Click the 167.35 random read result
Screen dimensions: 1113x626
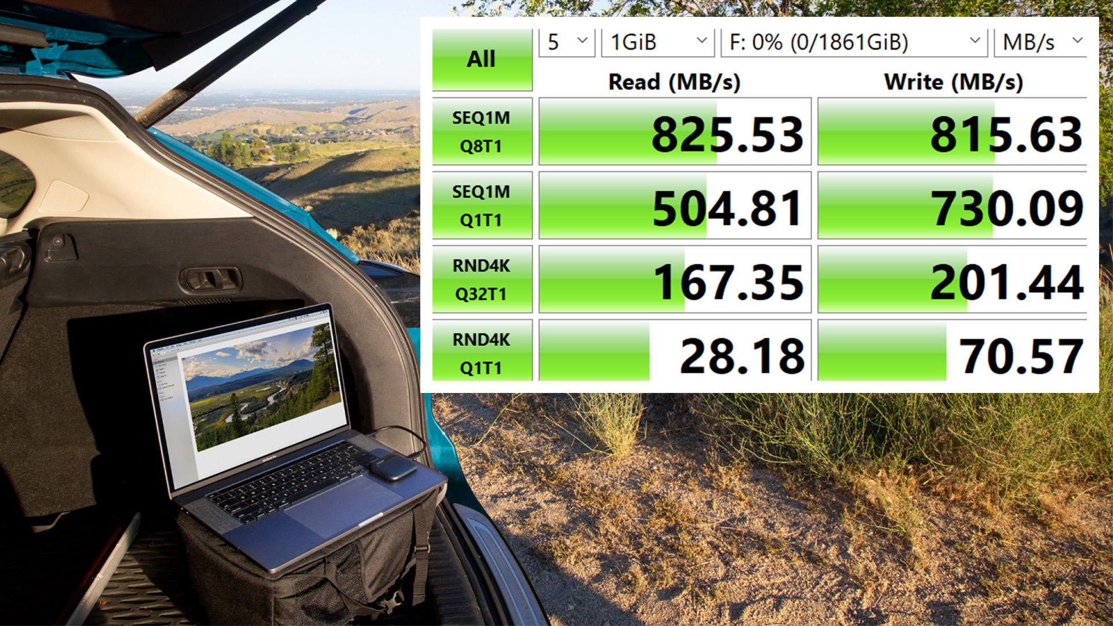[x=675, y=280]
